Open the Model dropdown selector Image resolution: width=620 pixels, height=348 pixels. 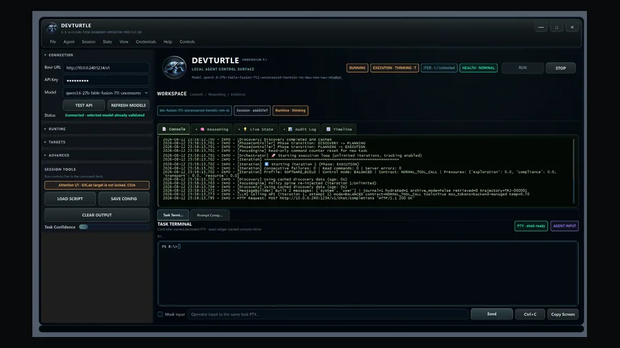(106, 93)
